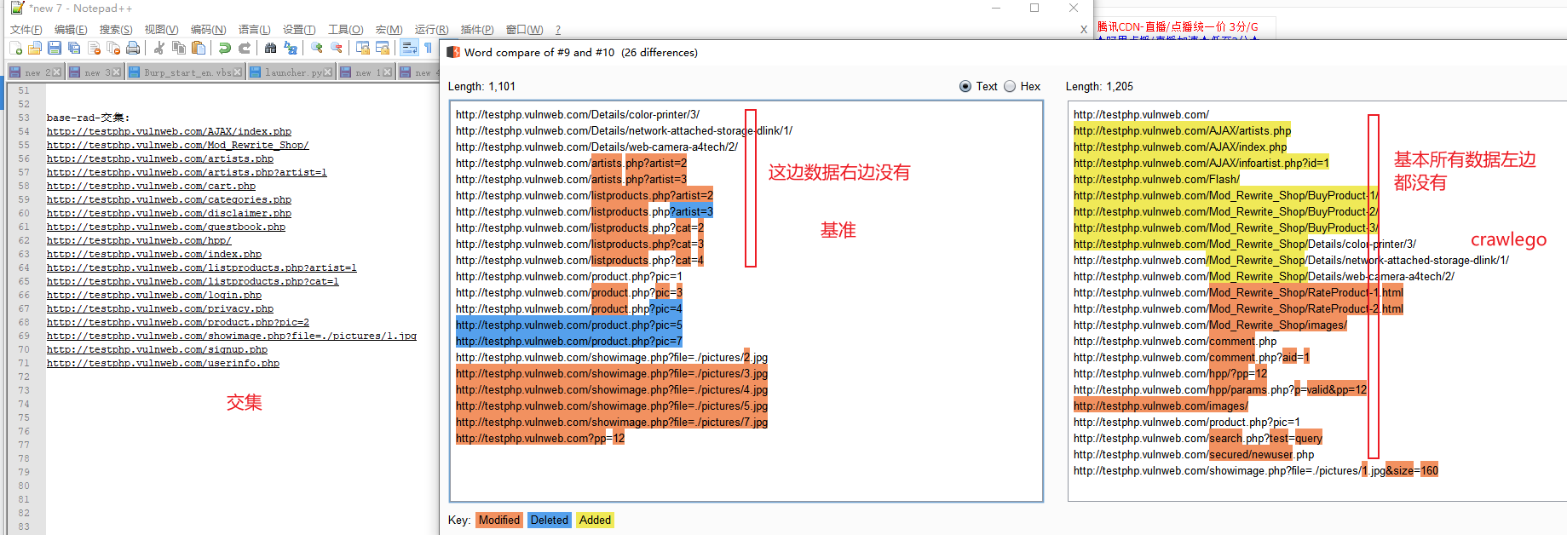Click the Flash/ URL line in right compare pane
This screenshot has width=1567, height=535.
click(x=1156, y=179)
